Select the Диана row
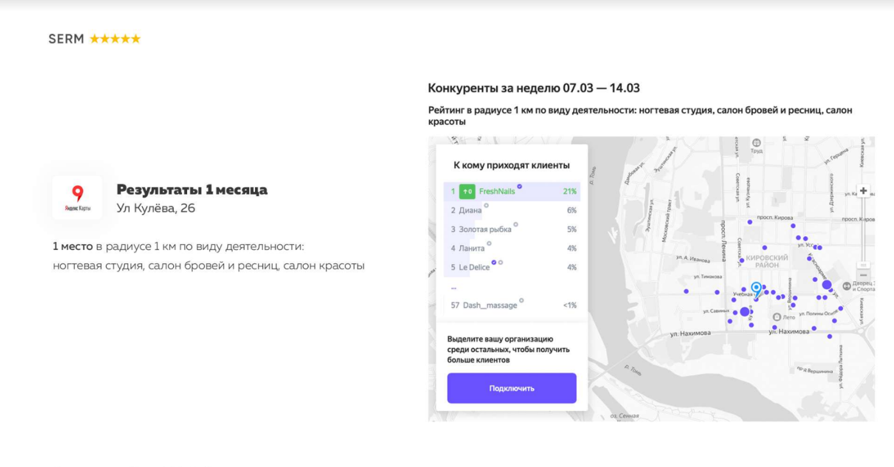 coord(511,210)
